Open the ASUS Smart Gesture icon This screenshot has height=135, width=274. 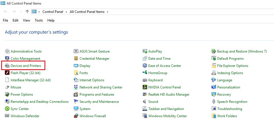click(x=76, y=51)
